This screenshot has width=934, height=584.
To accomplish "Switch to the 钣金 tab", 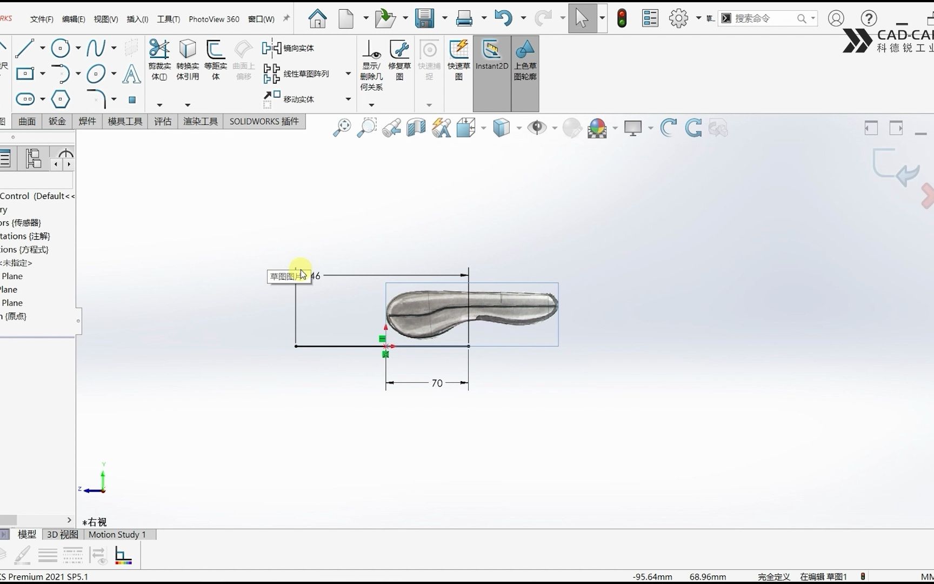I will (x=57, y=122).
